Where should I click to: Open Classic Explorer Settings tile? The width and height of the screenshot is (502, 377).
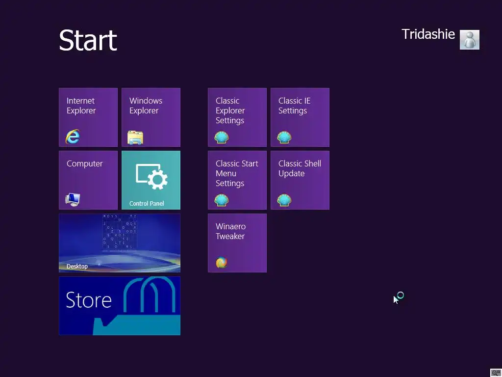pyautogui.click(x=237, y=117)
